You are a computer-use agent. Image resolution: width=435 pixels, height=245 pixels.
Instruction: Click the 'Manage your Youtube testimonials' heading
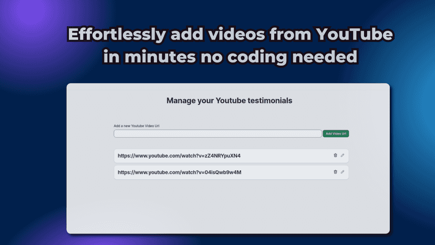point(229,100)
